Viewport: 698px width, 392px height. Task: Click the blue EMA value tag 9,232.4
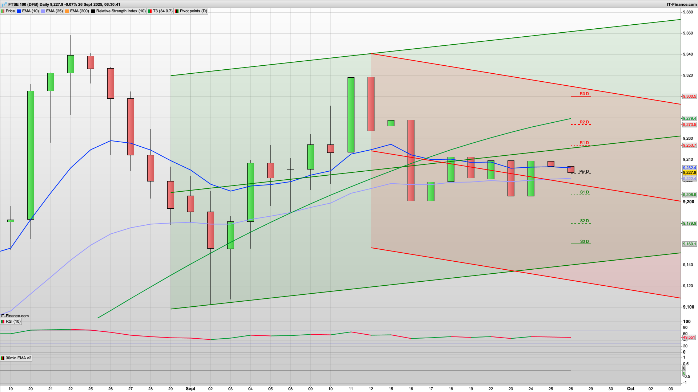pyautogui.click(x=689, y=168)
